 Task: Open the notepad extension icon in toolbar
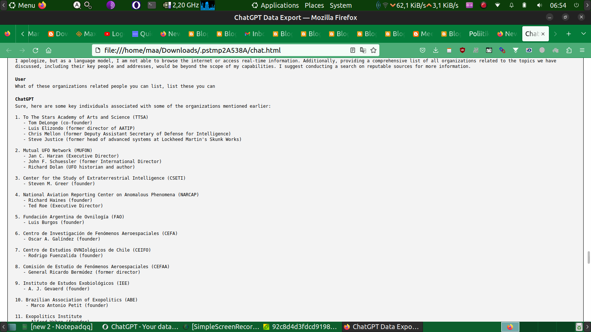coord(449,50)
